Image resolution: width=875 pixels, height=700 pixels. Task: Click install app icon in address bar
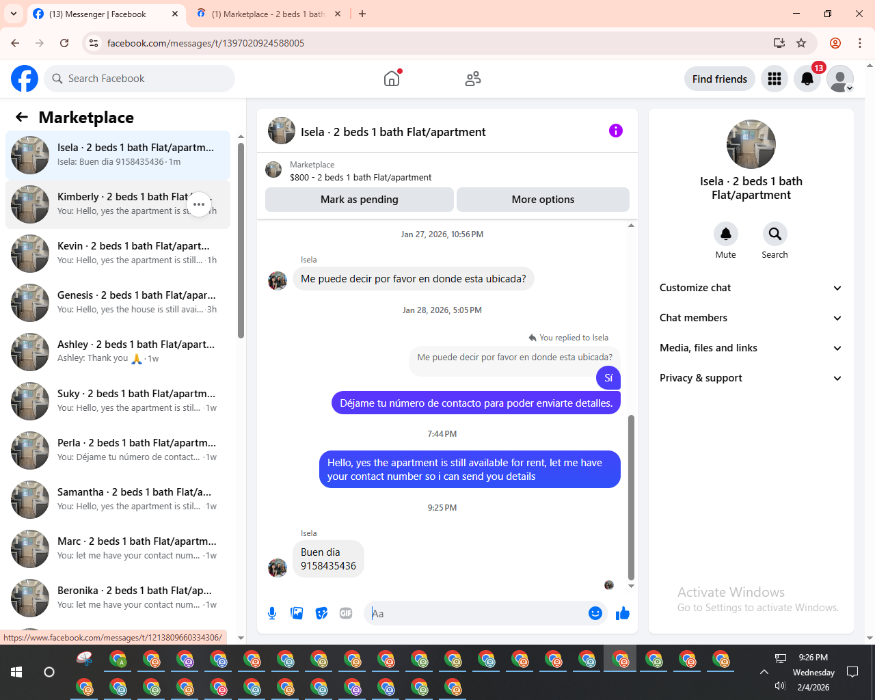click(x=779, y=43)
